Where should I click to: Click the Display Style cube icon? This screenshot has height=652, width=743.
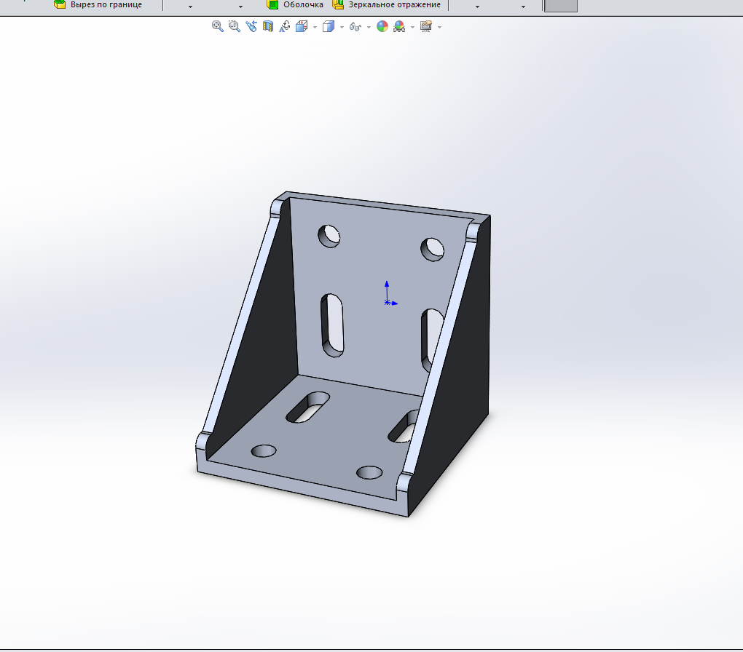[329, 26]
